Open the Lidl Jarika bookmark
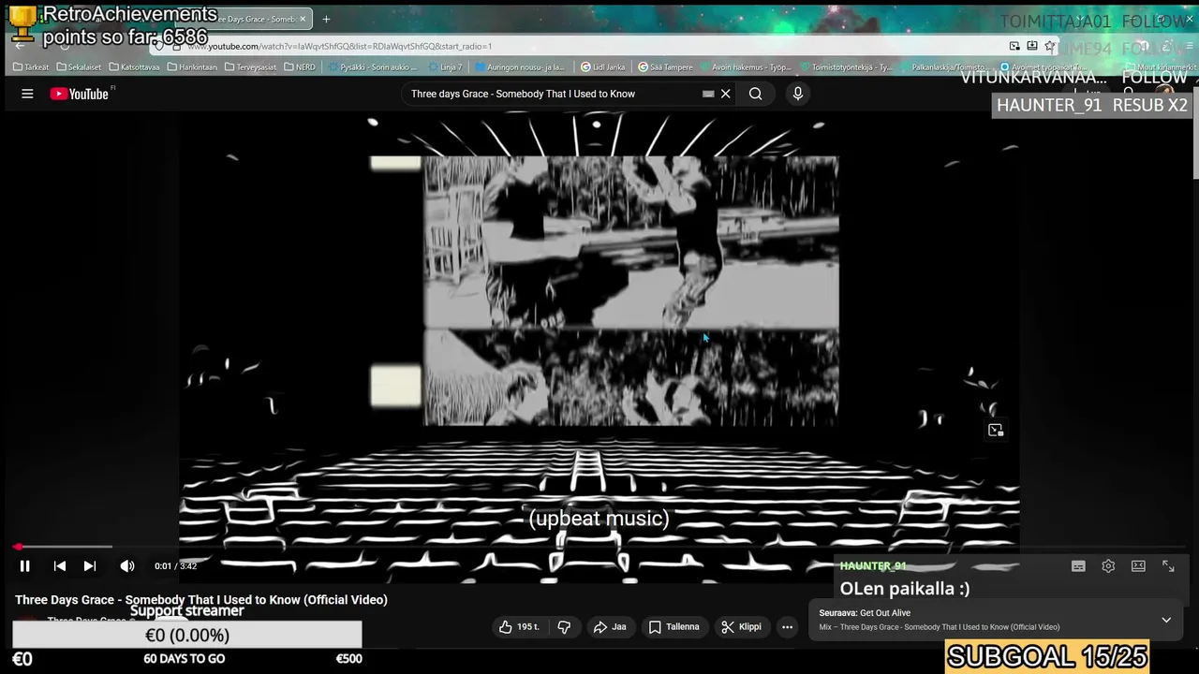Viewport: 1199px width, 674px height. pos(602,67)
